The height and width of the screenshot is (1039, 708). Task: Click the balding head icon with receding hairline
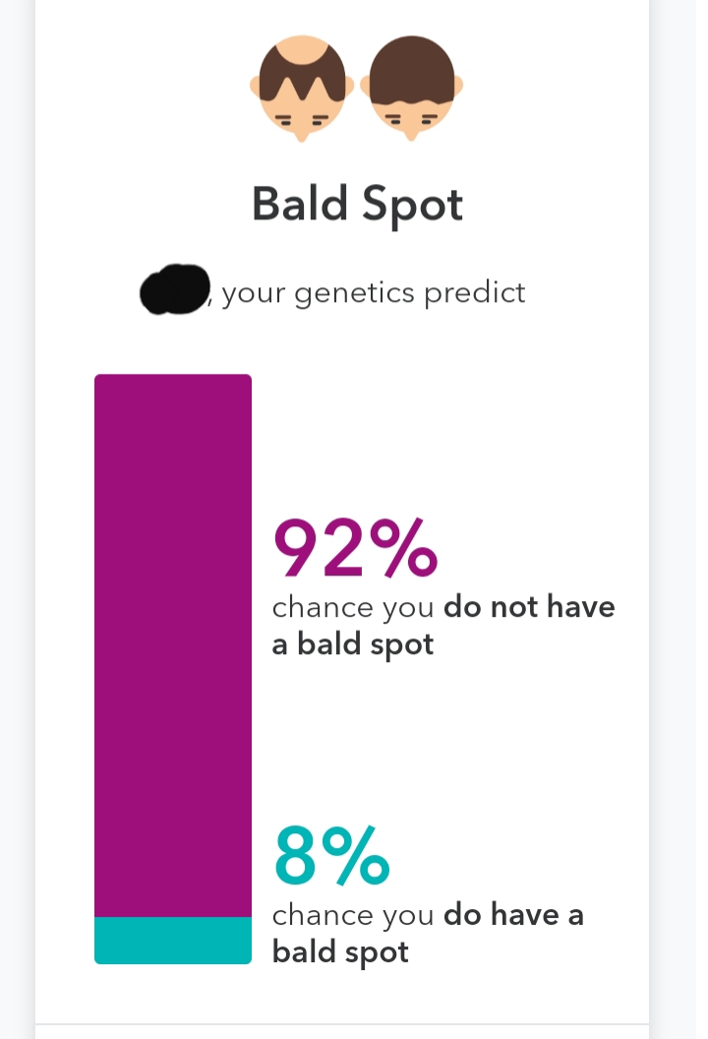point(302,89)
